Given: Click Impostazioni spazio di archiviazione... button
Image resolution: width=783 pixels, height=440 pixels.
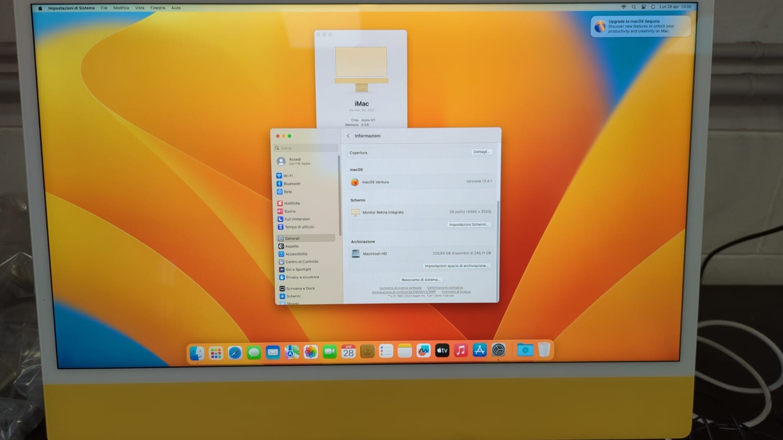Looking at the screenshot, I should 456,266.
